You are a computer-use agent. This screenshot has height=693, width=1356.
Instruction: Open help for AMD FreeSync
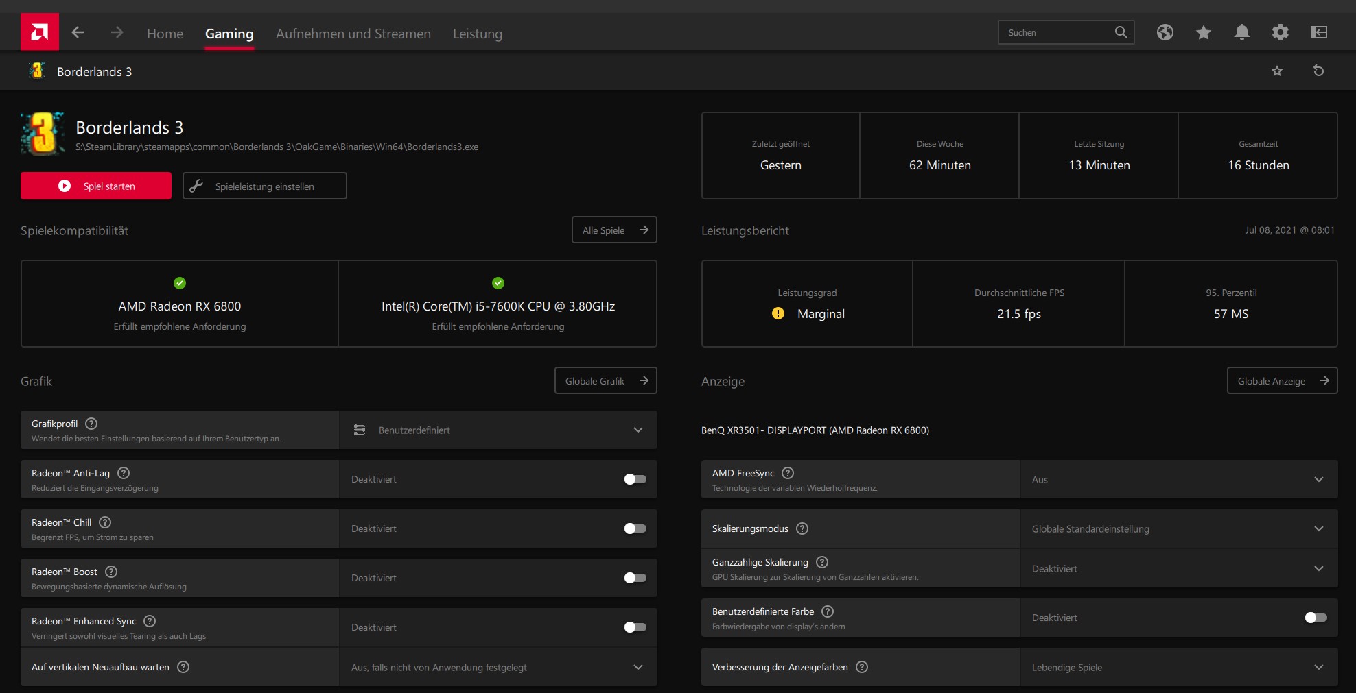[788, 473]
